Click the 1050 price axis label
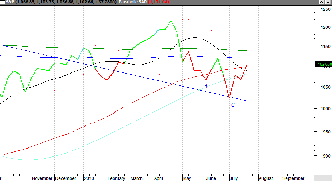Image resolution: width=332 pixels, height=181 pixels. (x=325, y=87)
